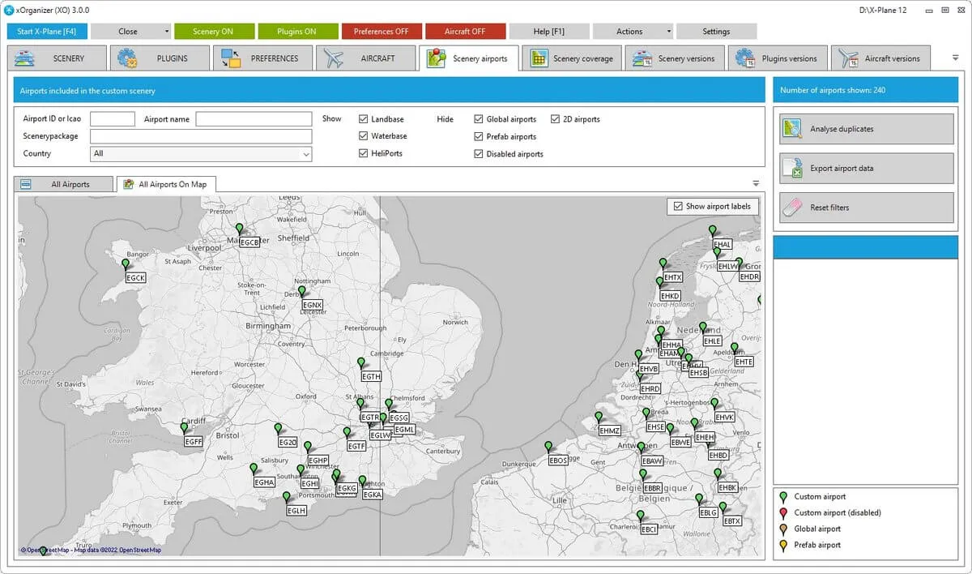Image resolution: width=972 pixels, height=574 pixels.
Task: Select the EGNX airport map pin
Action: tap(302, 291)
